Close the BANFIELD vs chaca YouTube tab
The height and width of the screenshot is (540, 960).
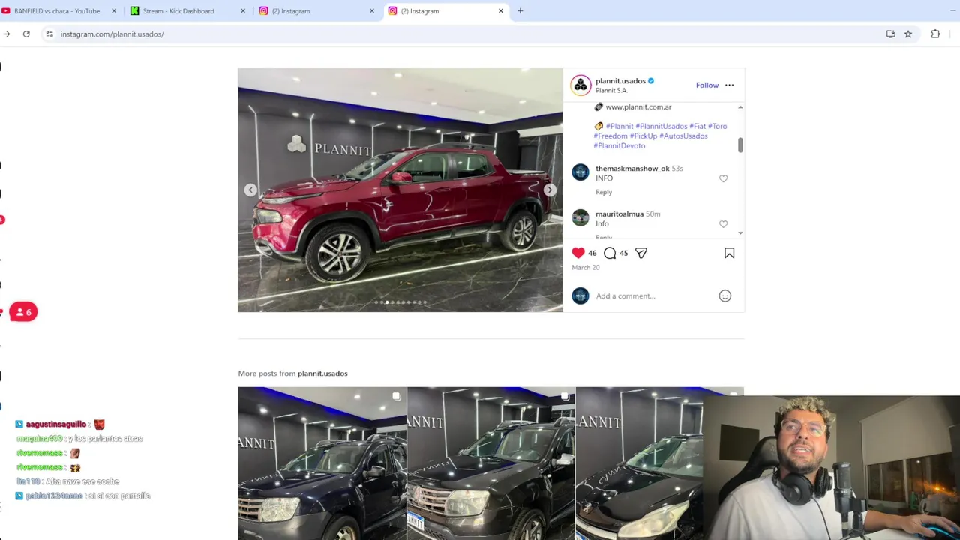click(x=114, y=10)
